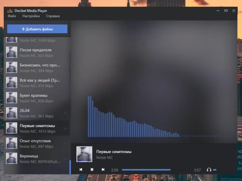Select the track Бизнесмен, что про...
Image resolution: width=242 pixels, height=181 pixels.
tap(37, 68)
